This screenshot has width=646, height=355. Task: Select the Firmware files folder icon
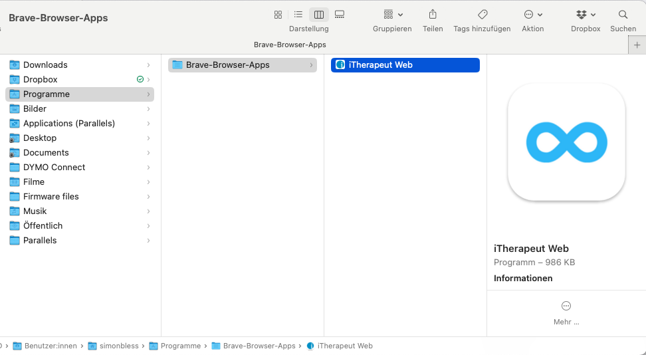point(15,197)
